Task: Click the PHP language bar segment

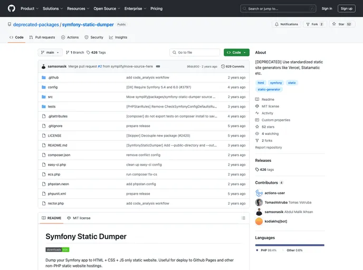Action: (289, 245)
